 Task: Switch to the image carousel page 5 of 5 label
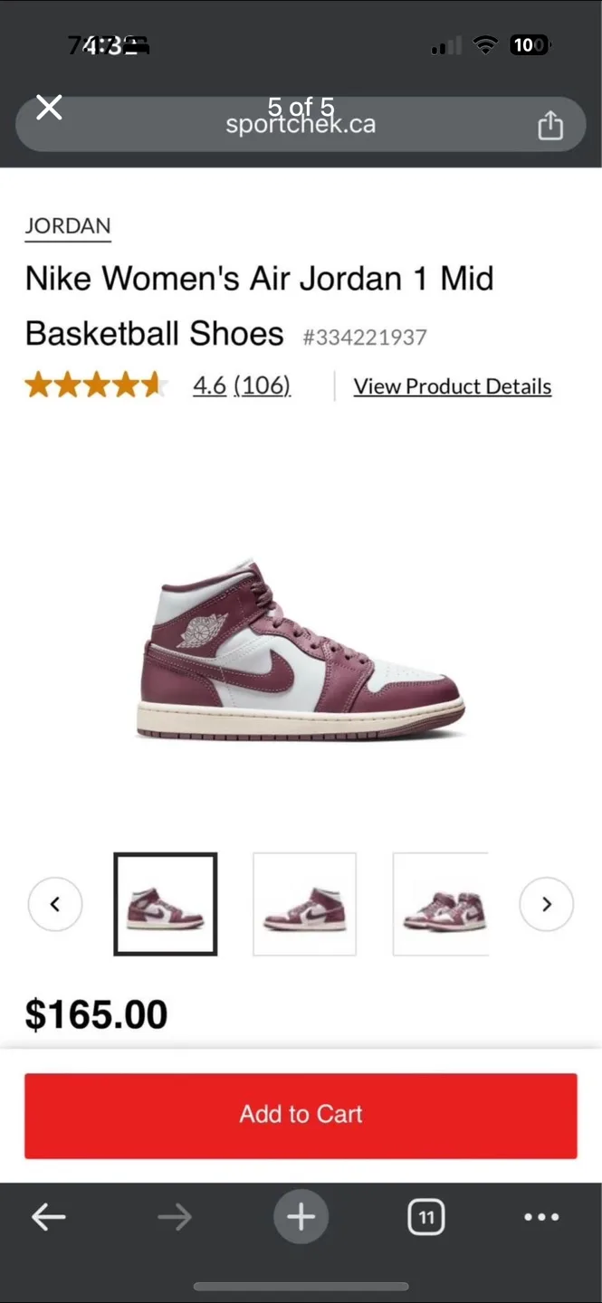coord(301,107)
